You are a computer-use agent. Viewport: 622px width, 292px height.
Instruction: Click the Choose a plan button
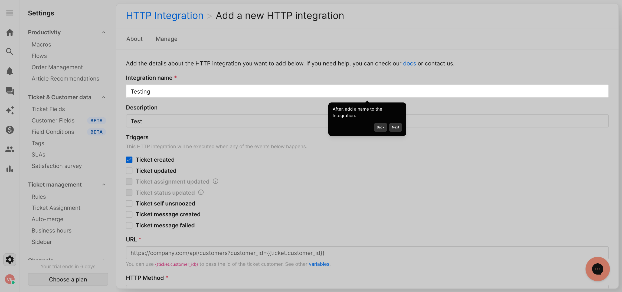(68, 279)
